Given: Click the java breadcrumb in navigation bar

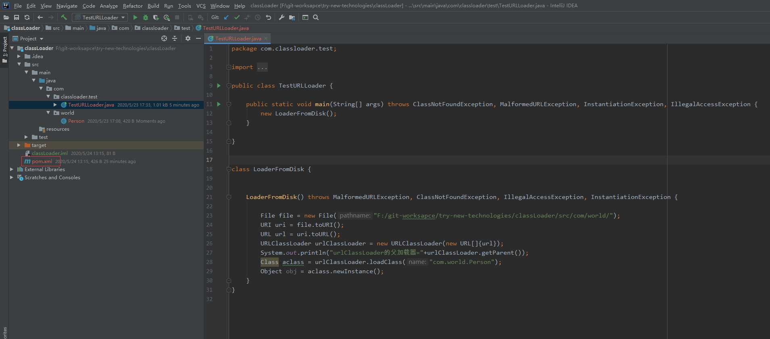Looking at the screenshot, I should click(98, 28).
